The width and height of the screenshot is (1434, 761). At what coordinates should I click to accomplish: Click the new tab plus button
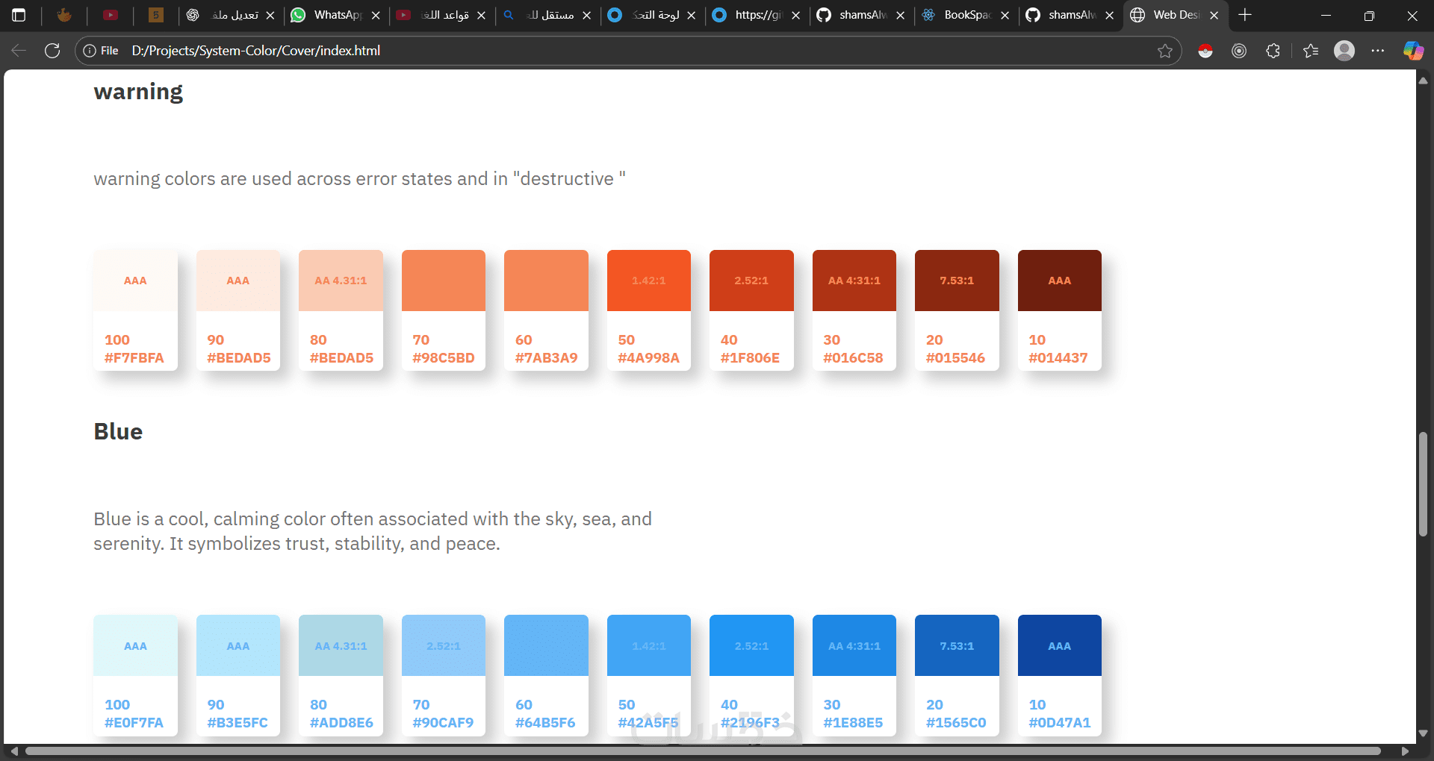1245,15
